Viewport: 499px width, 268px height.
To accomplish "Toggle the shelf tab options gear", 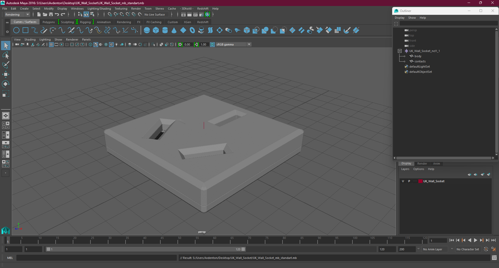I will [7, 32].
